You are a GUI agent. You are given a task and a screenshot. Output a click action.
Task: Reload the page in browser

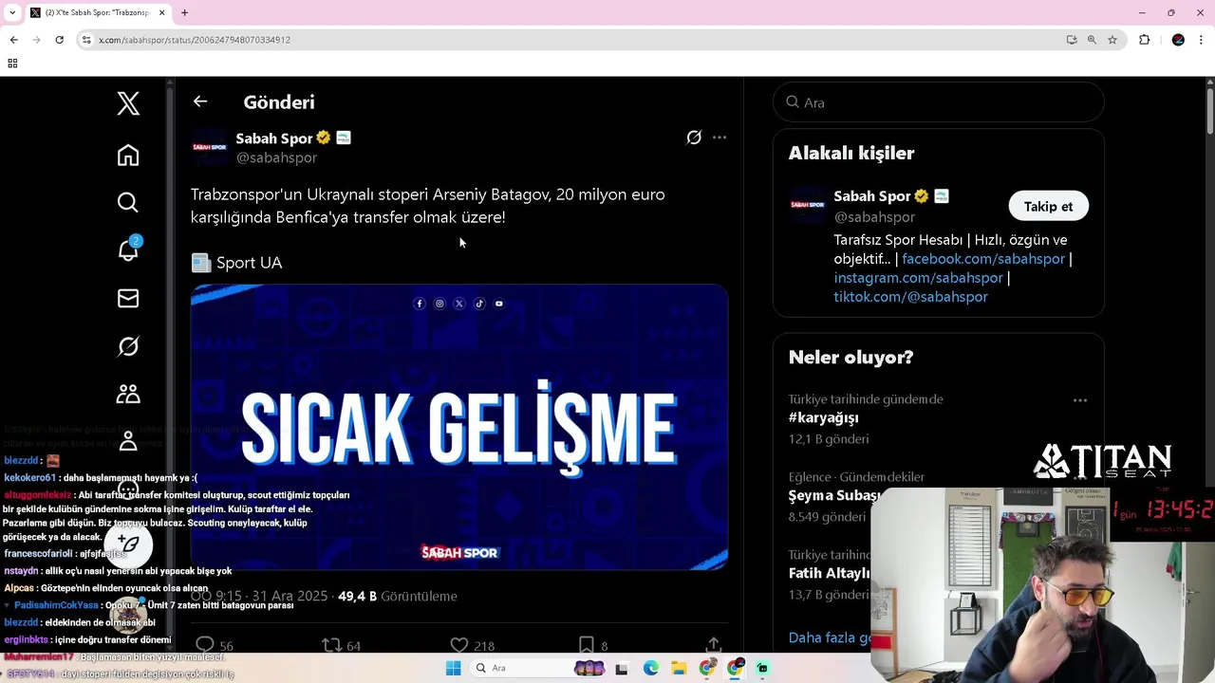59,40
